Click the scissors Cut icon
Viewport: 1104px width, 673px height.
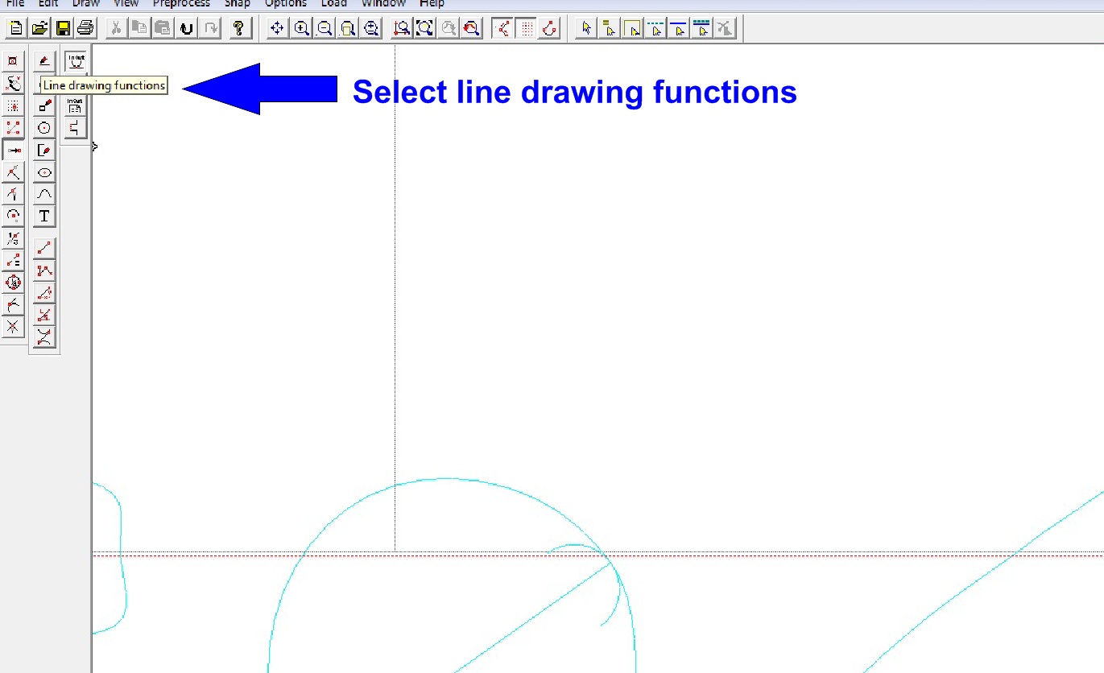tap(117, 29)
